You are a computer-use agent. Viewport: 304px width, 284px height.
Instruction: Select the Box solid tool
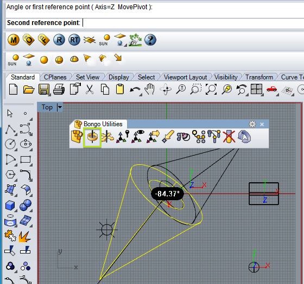click(10, 206)
